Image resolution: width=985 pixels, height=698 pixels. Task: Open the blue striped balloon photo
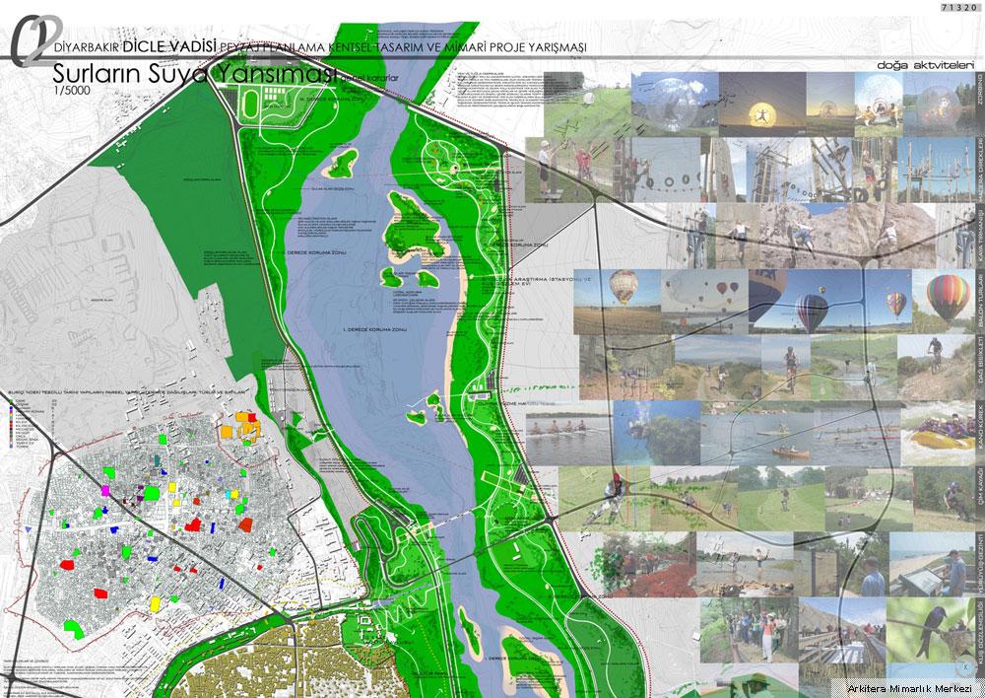830,302
